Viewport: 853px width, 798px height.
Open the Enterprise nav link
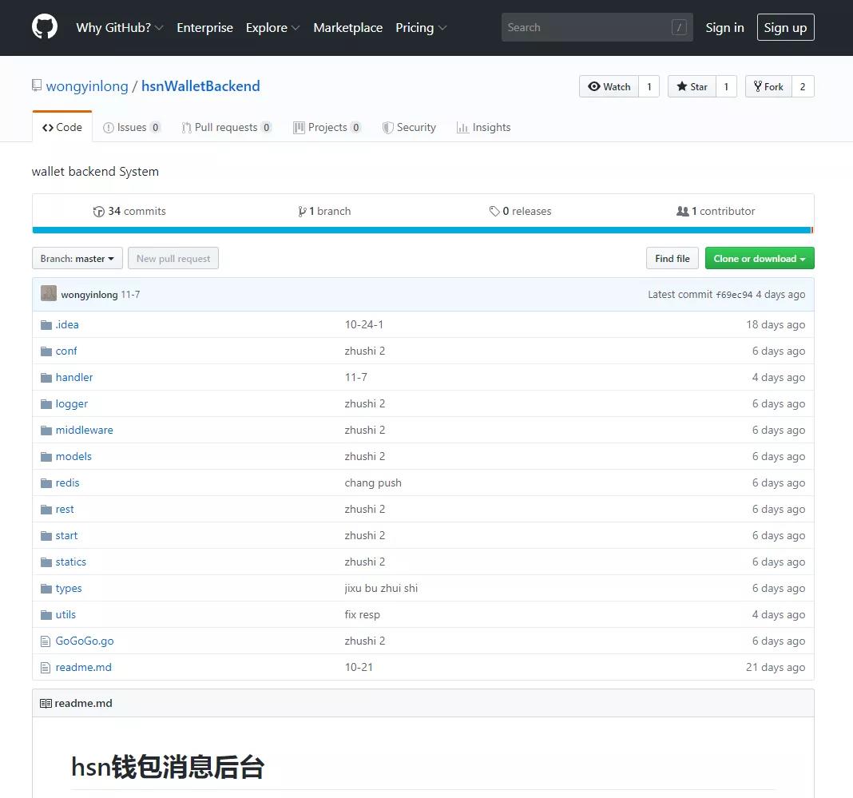coord(204,27)
